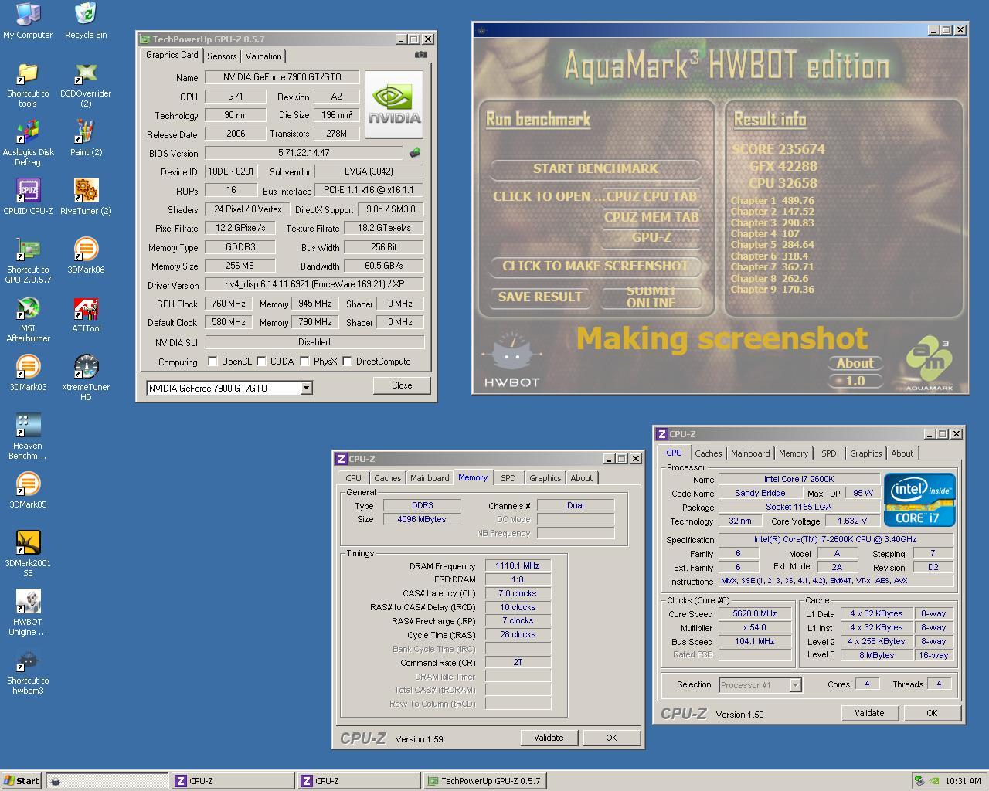Open My Computer desktop icon
Screen dimensions: 989x791
[x=28, y=21]
